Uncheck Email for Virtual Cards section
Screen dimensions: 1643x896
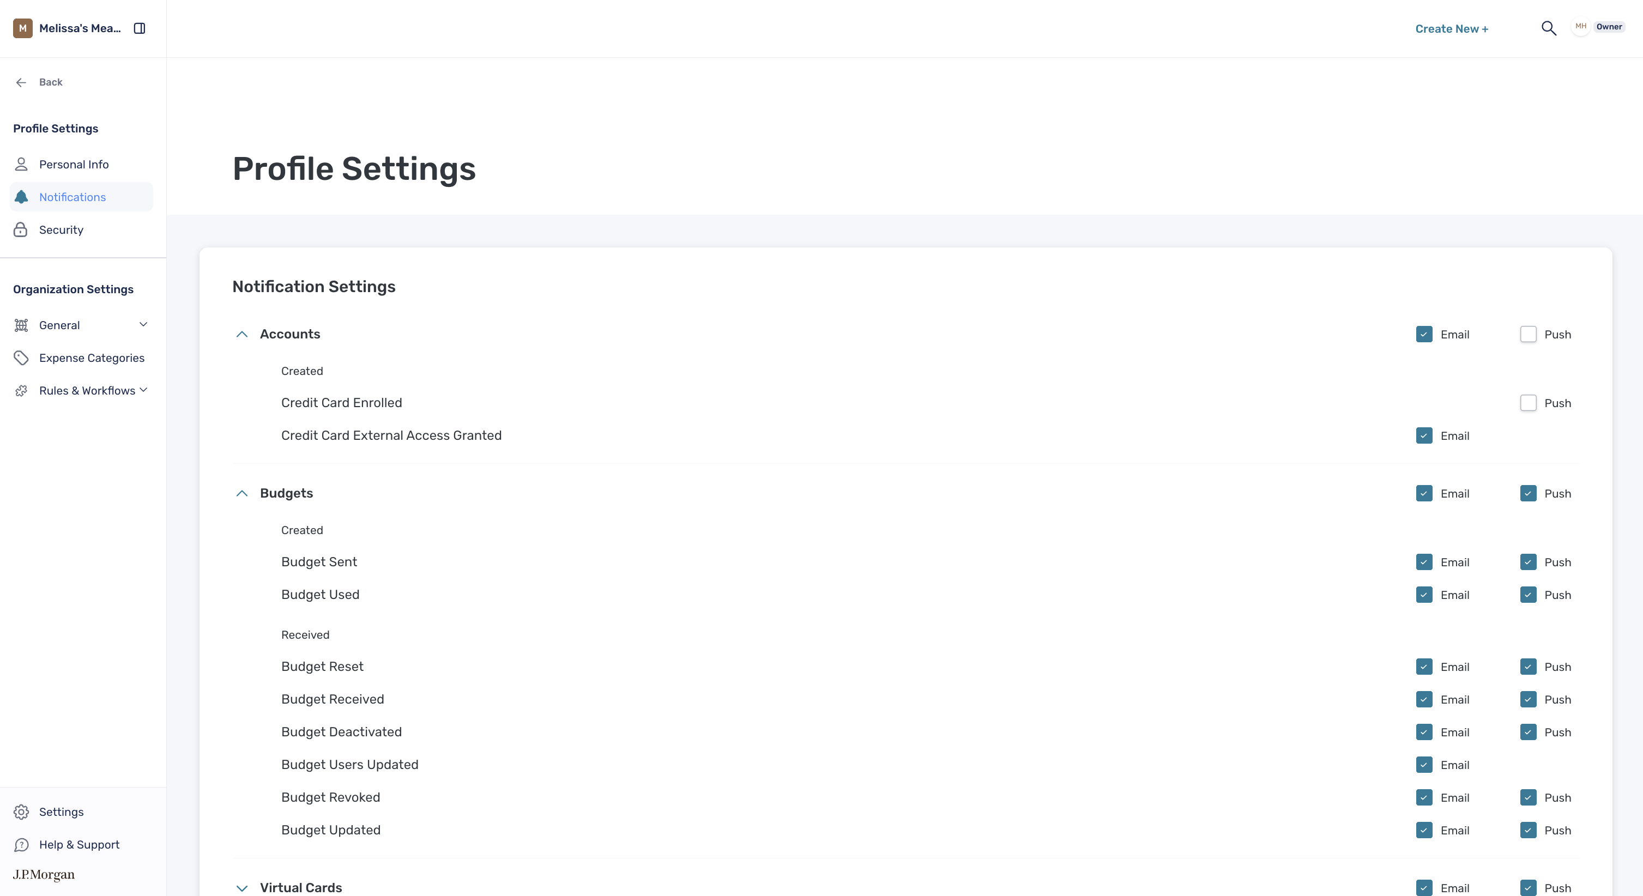pos(1424,888)
